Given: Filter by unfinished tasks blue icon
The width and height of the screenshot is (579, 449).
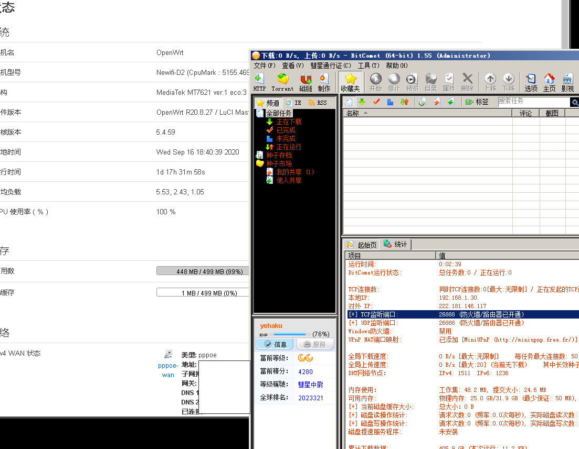Looking at the screenshot, I should pos(390,102).
